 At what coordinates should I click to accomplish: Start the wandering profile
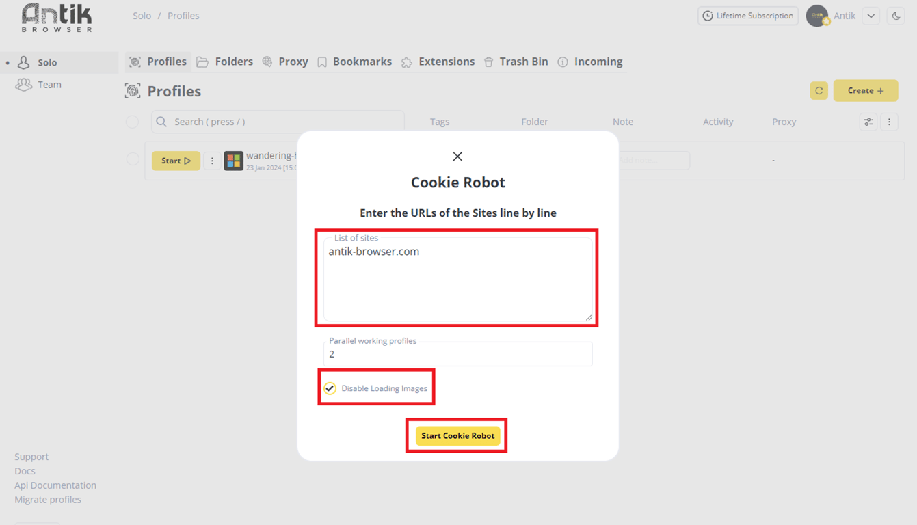pos(176,161)
